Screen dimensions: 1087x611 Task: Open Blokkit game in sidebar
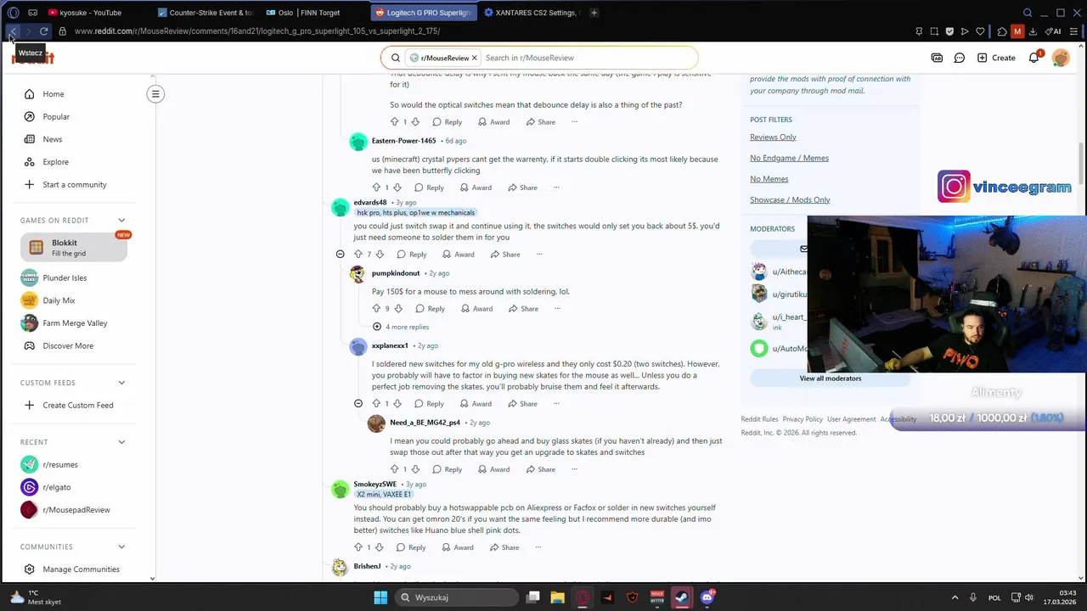click(74, 247)
